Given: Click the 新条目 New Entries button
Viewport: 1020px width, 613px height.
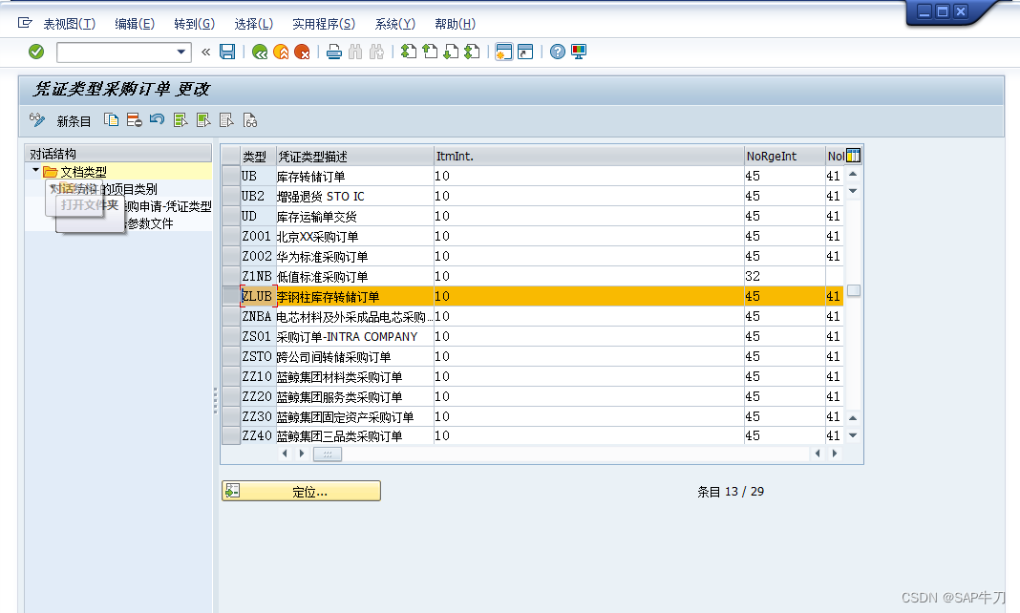Looking at the screenshot, I should [74, 119].
